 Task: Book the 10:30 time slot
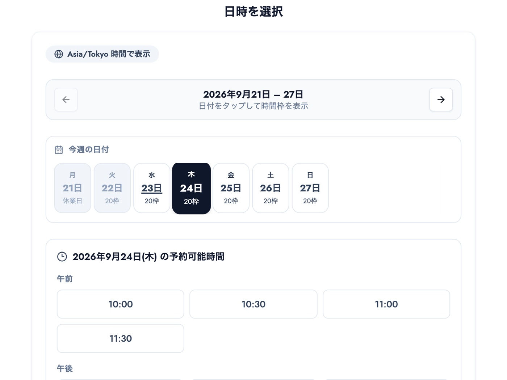point(253,304)
